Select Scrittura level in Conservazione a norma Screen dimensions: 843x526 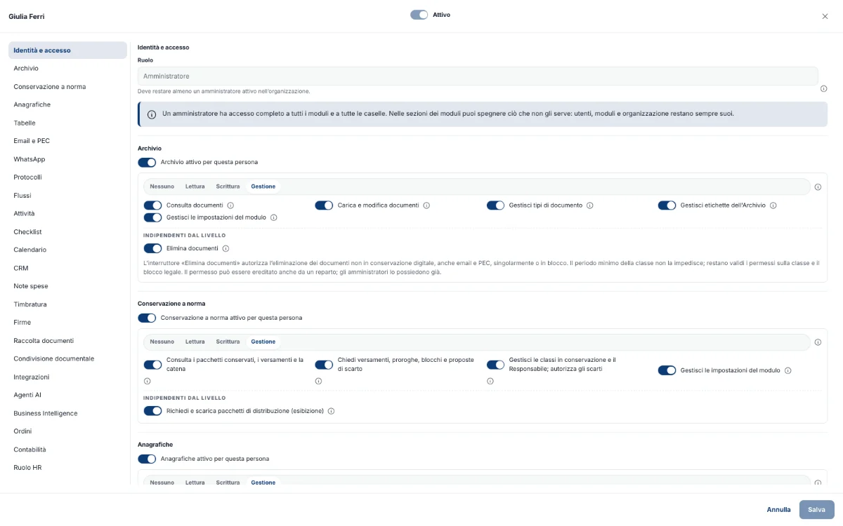click(x=228, y=342)
